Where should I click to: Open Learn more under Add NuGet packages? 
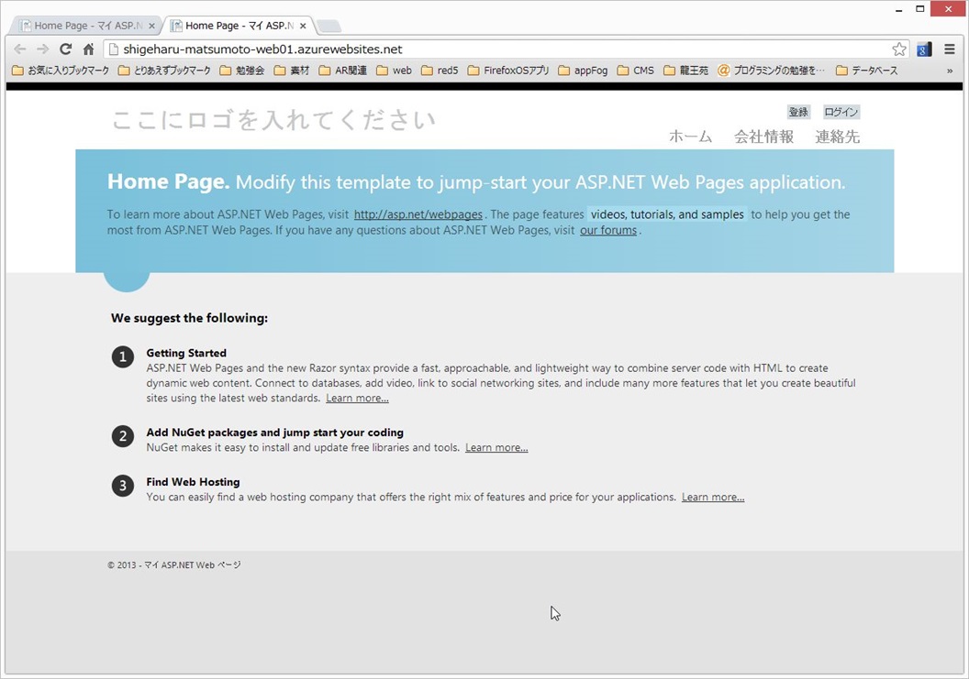pos(496,447)
